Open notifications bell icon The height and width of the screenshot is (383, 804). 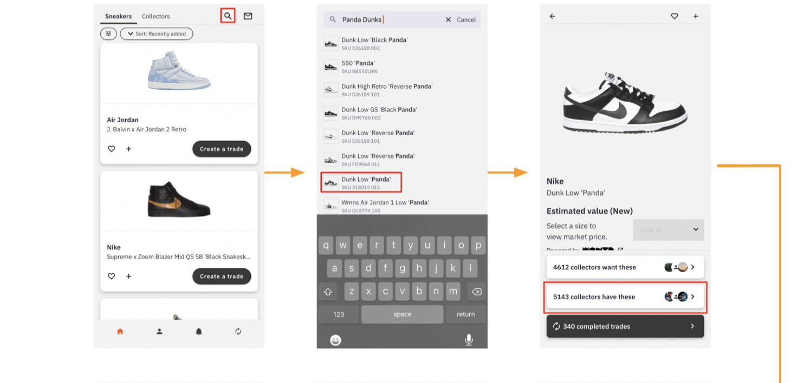click(x=199, y=332)
